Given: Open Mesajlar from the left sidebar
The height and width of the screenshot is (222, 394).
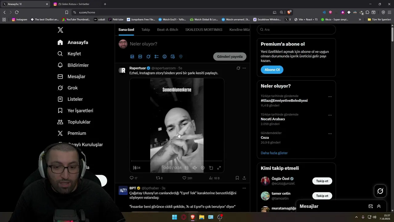Looking at the screenshot, I should (71, 76).
